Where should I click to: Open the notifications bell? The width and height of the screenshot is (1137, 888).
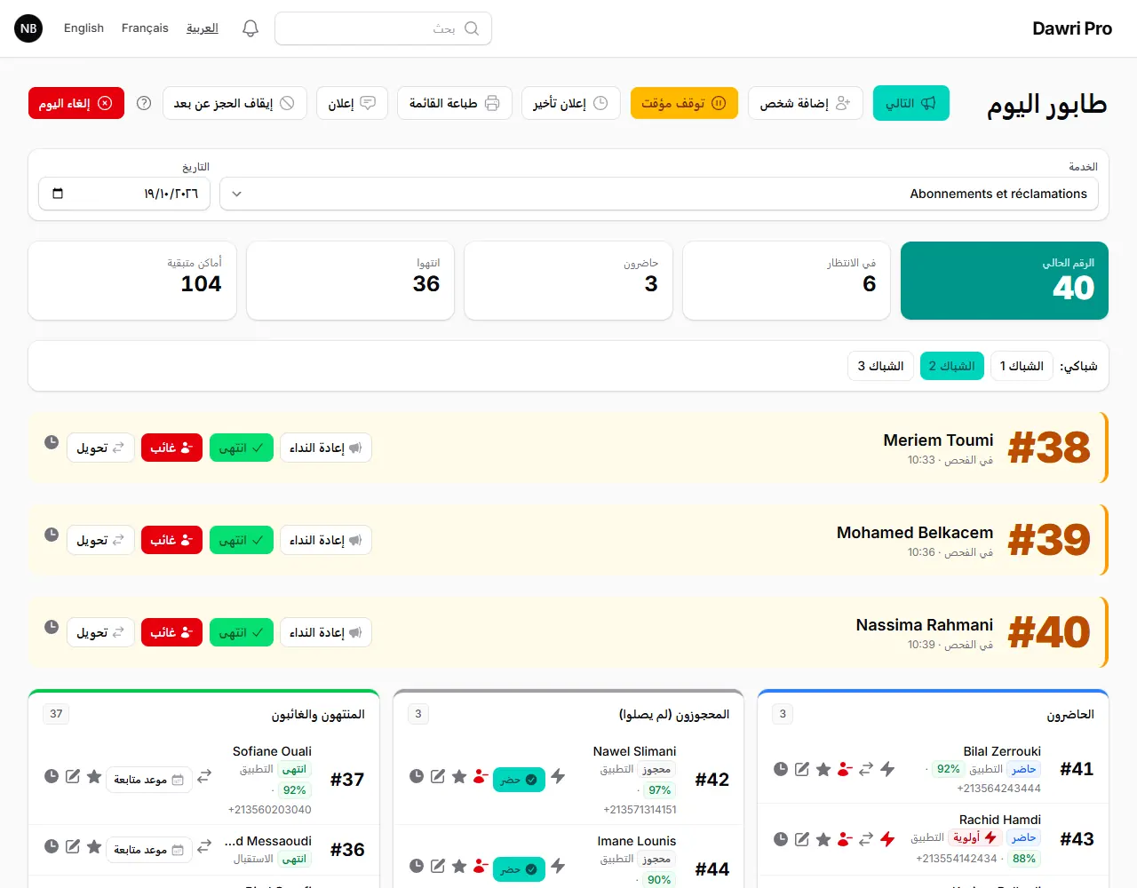pyautogui.click(x=250, y=28)
